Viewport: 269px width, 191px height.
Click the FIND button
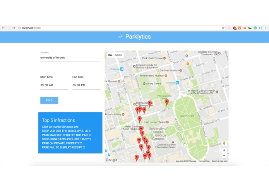49,101
